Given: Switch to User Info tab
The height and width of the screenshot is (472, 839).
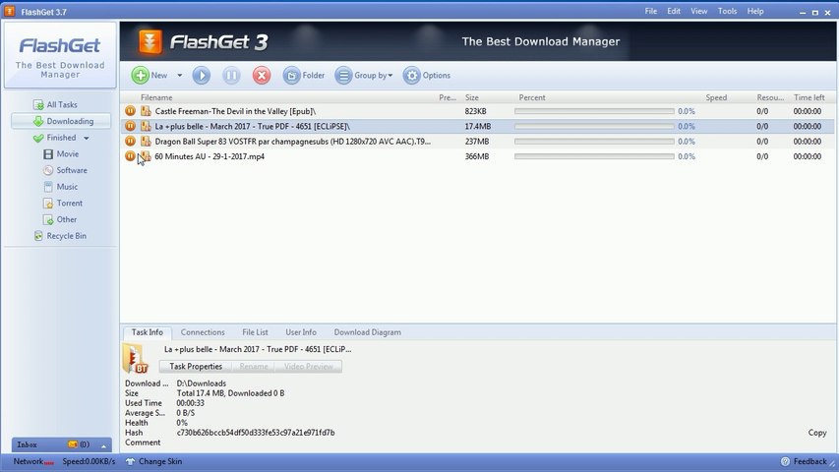Looking at the screenshot, I should [x=301, y=332].
